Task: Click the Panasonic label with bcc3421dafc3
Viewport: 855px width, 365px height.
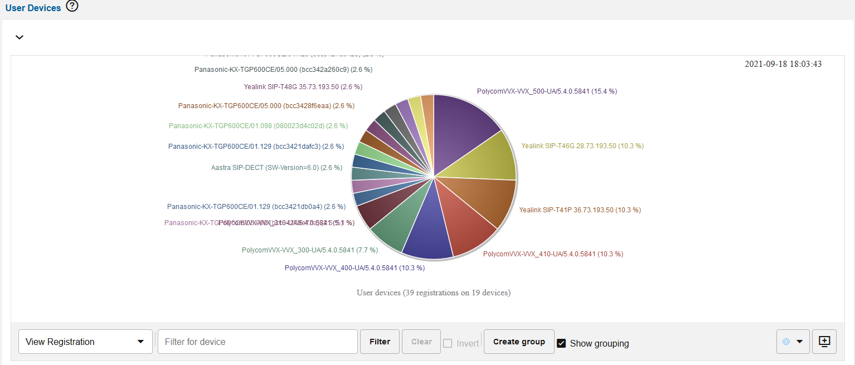Action: 256,147
